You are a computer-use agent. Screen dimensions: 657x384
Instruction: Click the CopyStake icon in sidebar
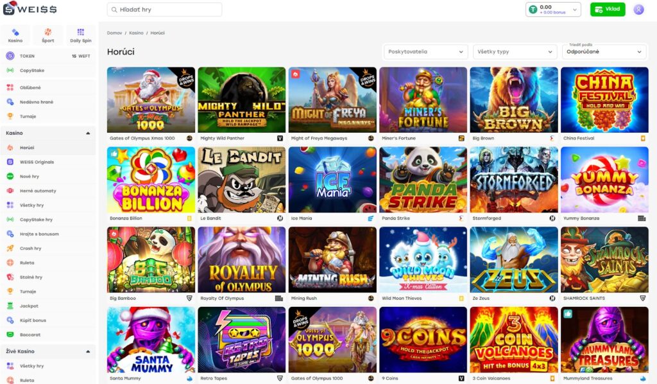(10, 71)
